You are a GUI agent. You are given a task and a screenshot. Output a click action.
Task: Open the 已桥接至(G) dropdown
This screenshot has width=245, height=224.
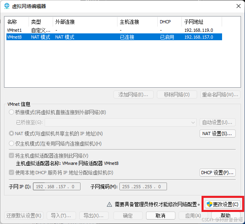121,122
